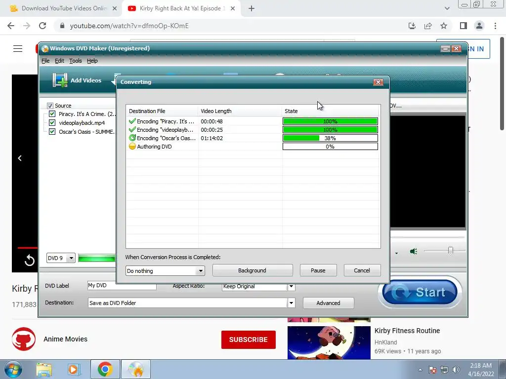The height and width of the screenshot is (379, 506).
Task: Open the Anime Movies channel link
Action: coord(66,339)
